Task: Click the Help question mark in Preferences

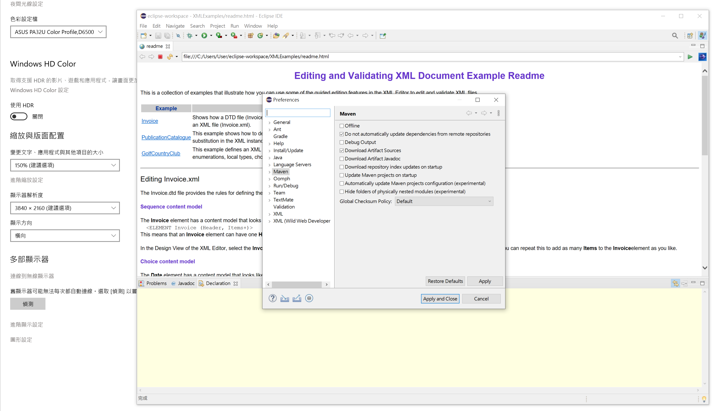Action: (x=272, y=298)
